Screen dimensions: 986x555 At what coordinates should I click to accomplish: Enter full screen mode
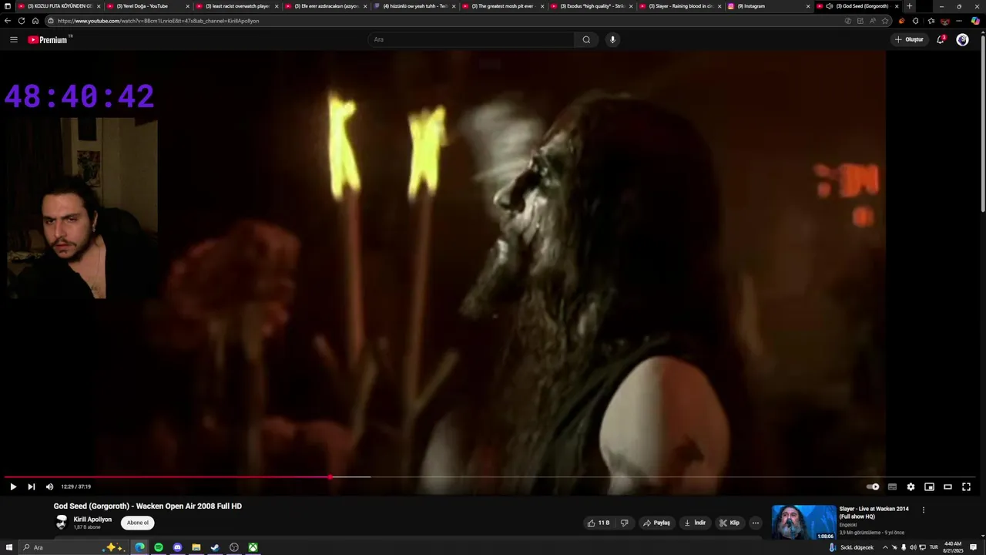[966, 486]
